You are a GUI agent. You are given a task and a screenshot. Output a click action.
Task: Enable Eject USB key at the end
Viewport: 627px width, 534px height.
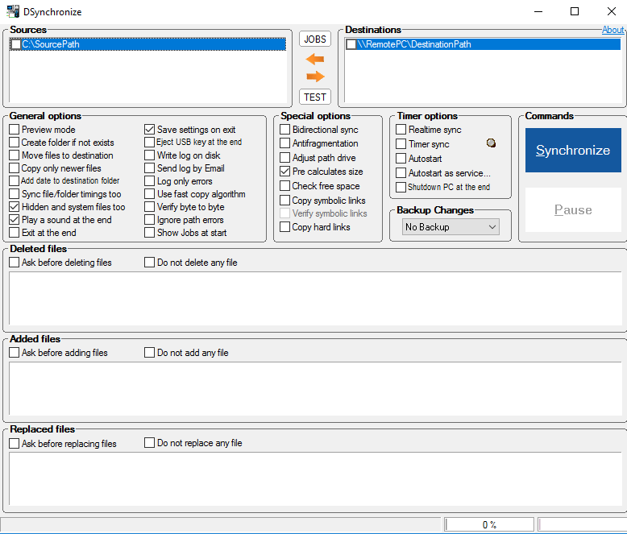(149, 143)
